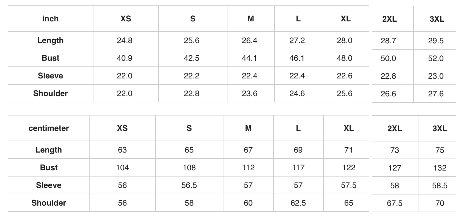Select the 24.8 XS length value
456x219 pixels.
(125, 40)
